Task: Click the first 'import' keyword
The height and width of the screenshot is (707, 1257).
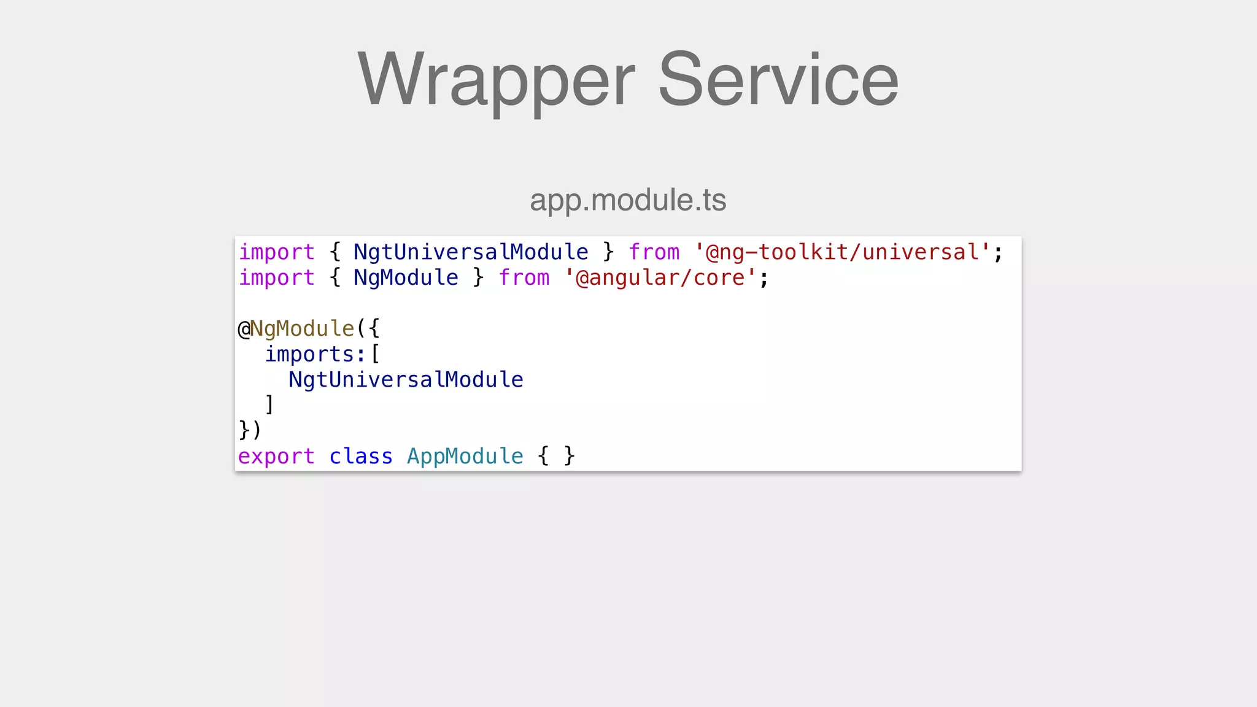Action: click(277, 252)
